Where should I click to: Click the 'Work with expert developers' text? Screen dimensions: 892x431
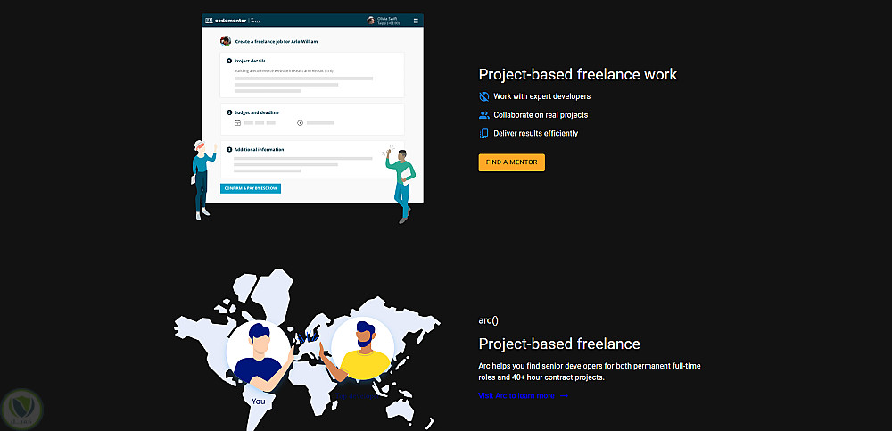pyautogui.click(x=542, y=96)
